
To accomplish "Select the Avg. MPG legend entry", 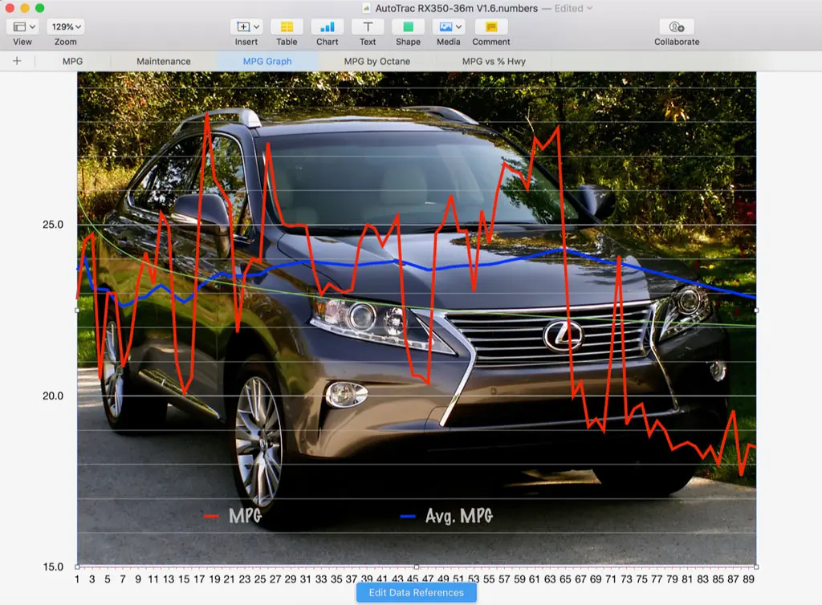I will pos(446,516).
